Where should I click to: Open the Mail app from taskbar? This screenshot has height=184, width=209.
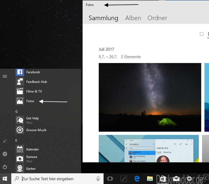coord(176,179)
